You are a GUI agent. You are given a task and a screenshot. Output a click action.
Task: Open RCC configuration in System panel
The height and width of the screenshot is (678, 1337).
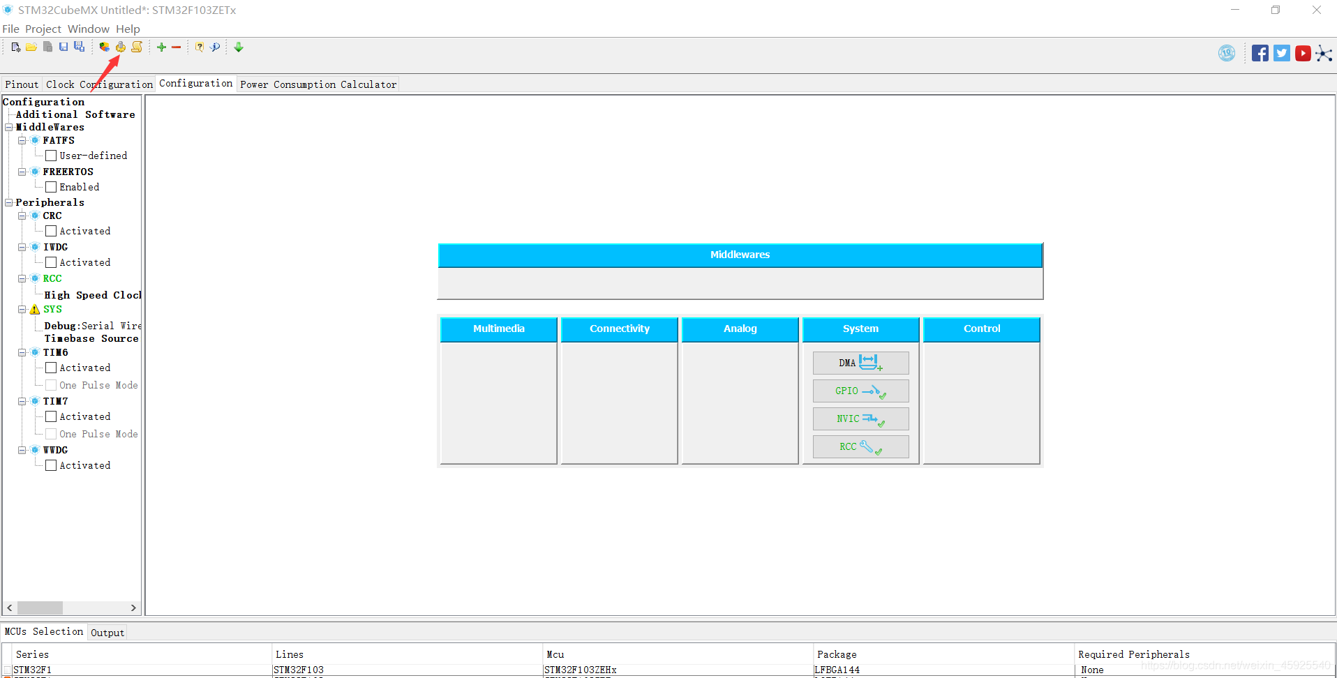tap(860, 446)
